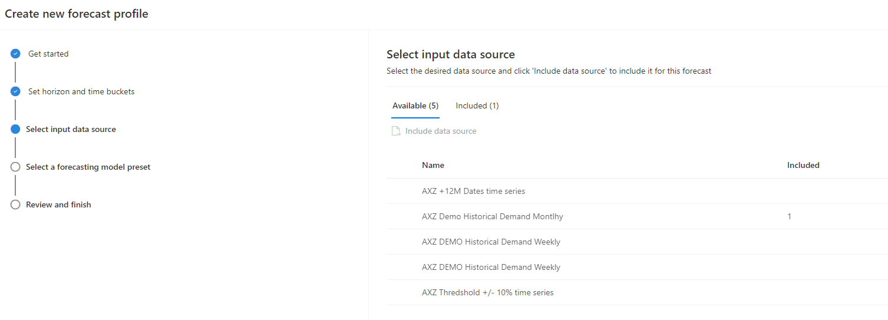Go to the Review and finish step label
Screen dimensions: 888x320
(58, 205)
